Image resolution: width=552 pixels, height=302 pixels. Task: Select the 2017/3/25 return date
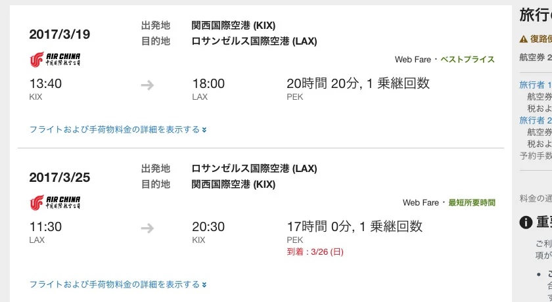pyautogui.click(x=60, y=177)
